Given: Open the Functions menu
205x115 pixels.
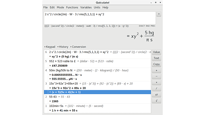Looking at the screenshot, I should tap(72, 7).
